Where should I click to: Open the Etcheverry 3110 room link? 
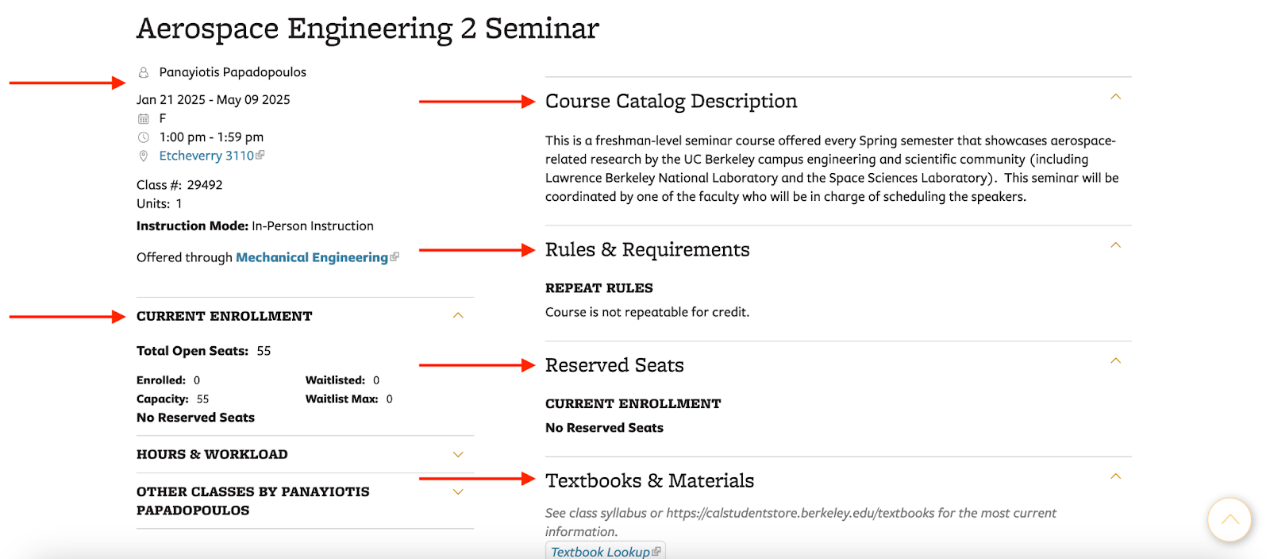tap(205, 155)
